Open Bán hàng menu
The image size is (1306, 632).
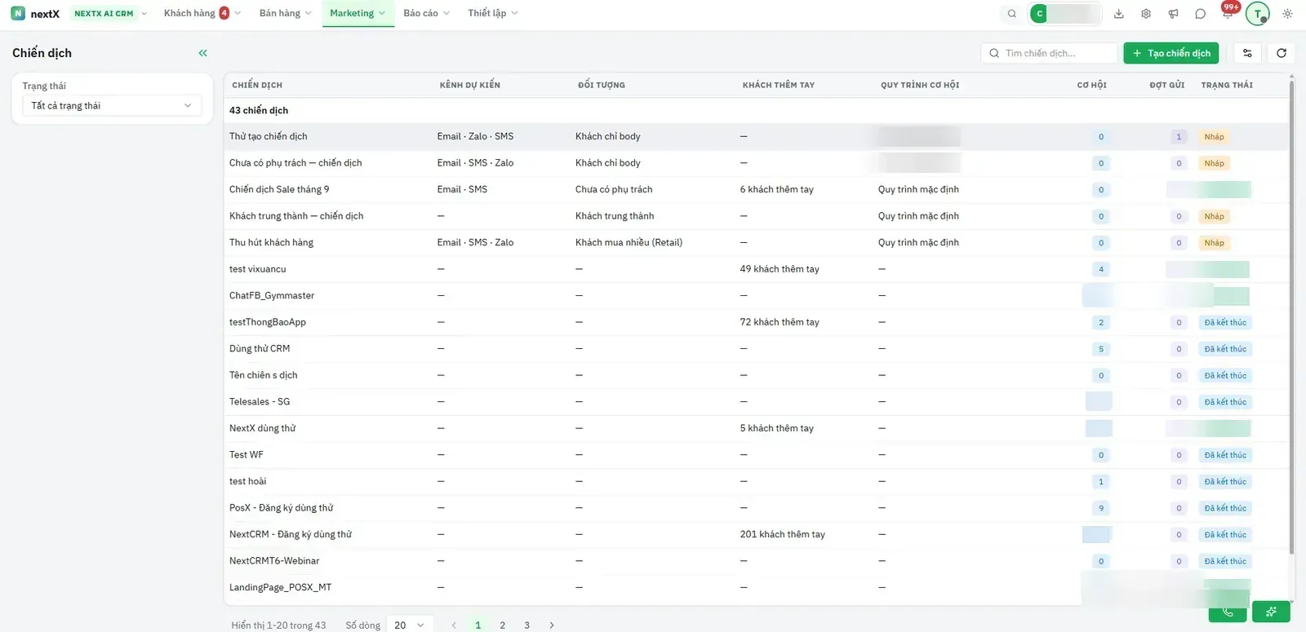coord(285,13)
